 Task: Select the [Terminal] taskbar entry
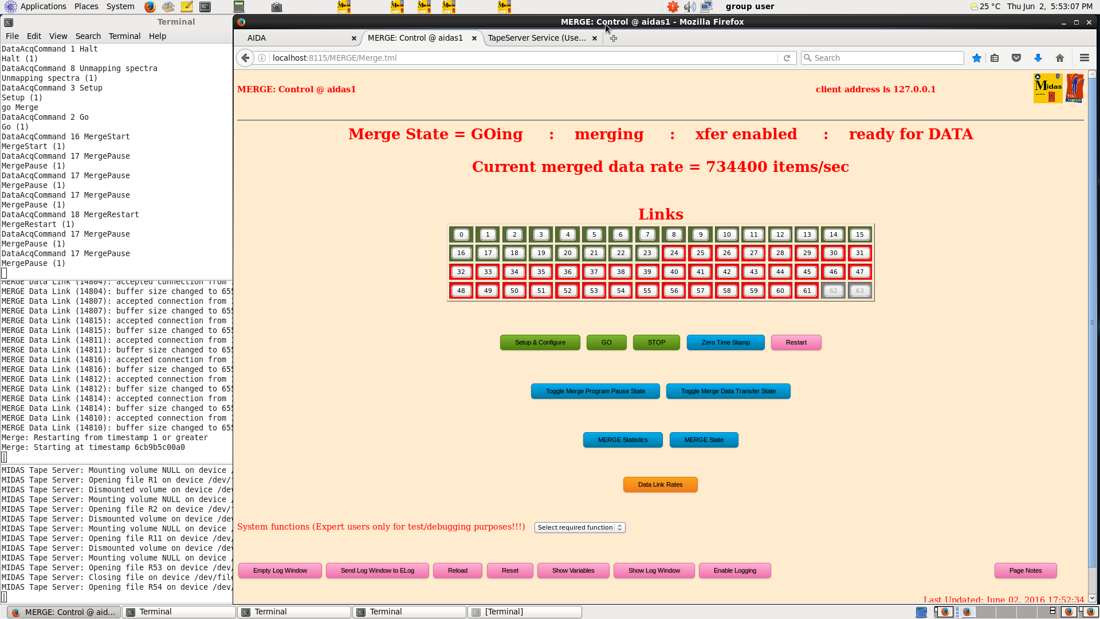(525, 612)
